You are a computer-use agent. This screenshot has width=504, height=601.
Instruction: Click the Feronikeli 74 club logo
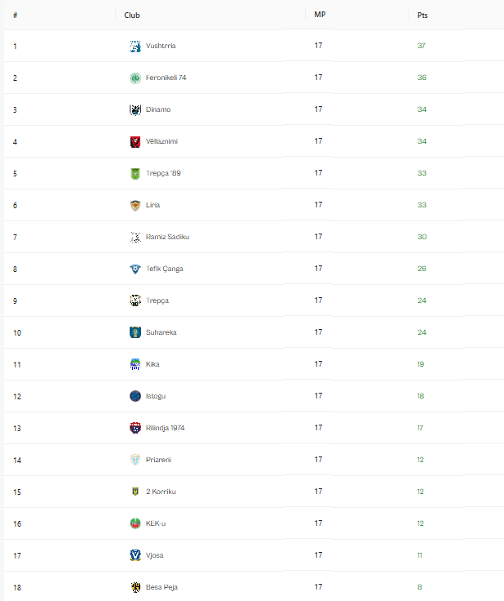click(135, 78)
